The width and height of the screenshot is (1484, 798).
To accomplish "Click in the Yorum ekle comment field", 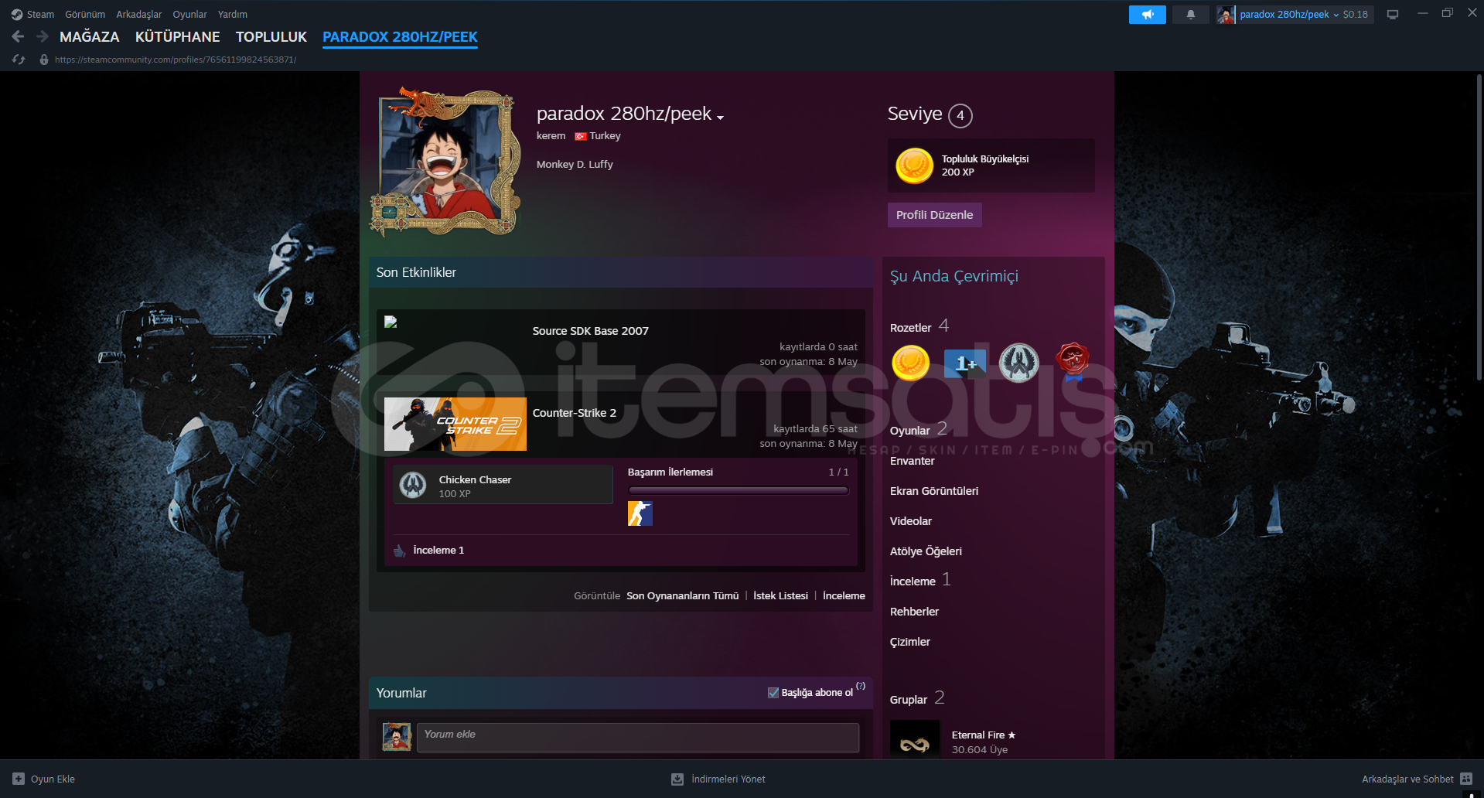I will point(638,738).
